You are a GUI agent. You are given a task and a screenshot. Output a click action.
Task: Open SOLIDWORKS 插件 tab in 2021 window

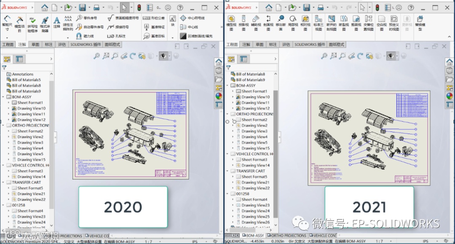[310, 44]
